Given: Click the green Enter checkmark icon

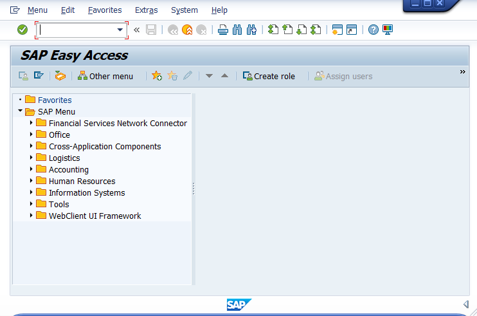Looking at the screenshot, I should [22, 30].
